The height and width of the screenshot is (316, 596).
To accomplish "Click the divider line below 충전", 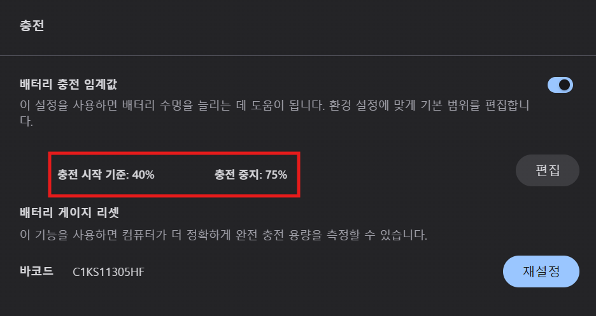I will pos(298,56).
